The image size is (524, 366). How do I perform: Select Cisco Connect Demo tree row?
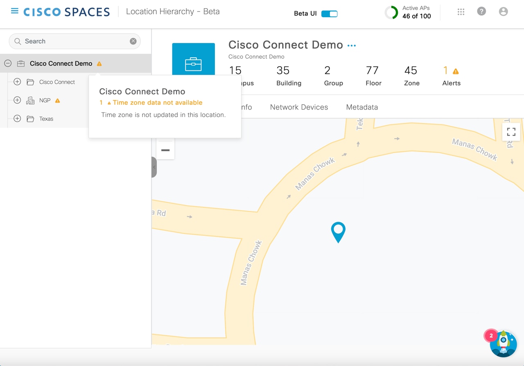[x=76, y=63]
